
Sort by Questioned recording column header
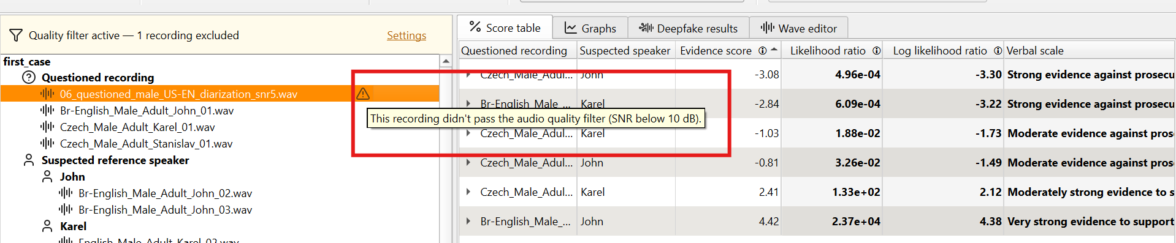pyautogui.click(x=517, y=51)
